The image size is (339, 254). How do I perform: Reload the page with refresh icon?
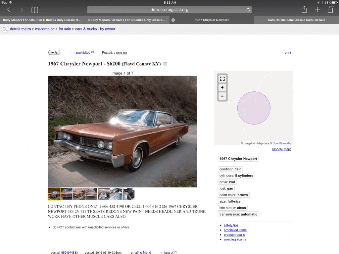(248, 10)
